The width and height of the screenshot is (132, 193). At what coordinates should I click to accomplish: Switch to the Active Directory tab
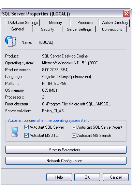coord(115,23)
